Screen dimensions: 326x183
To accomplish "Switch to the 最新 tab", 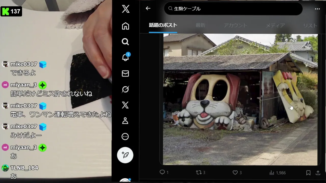I will (x=200, y=25).
